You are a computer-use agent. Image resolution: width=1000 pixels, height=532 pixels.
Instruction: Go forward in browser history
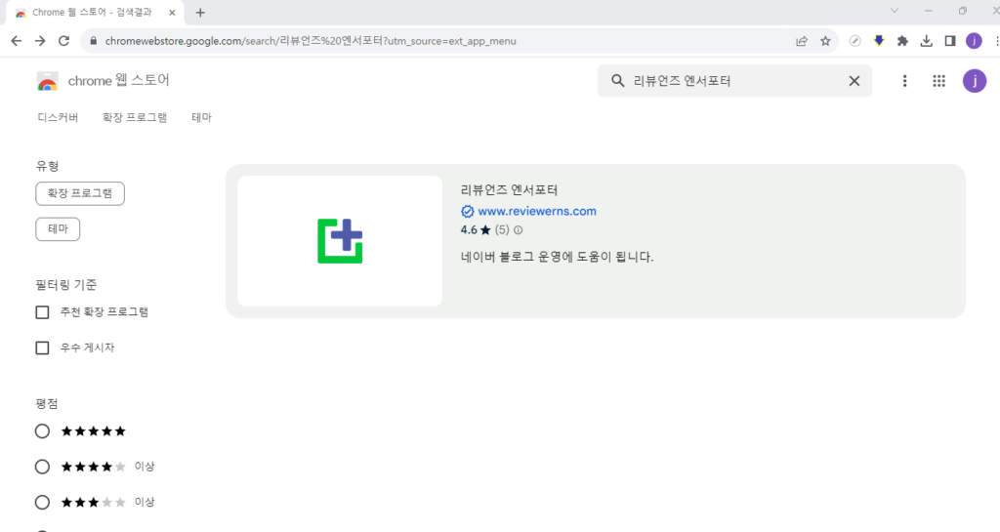point(40,41)
